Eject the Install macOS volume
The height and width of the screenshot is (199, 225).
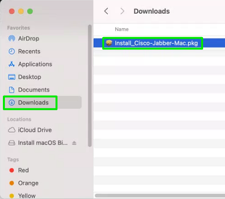(x=74, y=143)
